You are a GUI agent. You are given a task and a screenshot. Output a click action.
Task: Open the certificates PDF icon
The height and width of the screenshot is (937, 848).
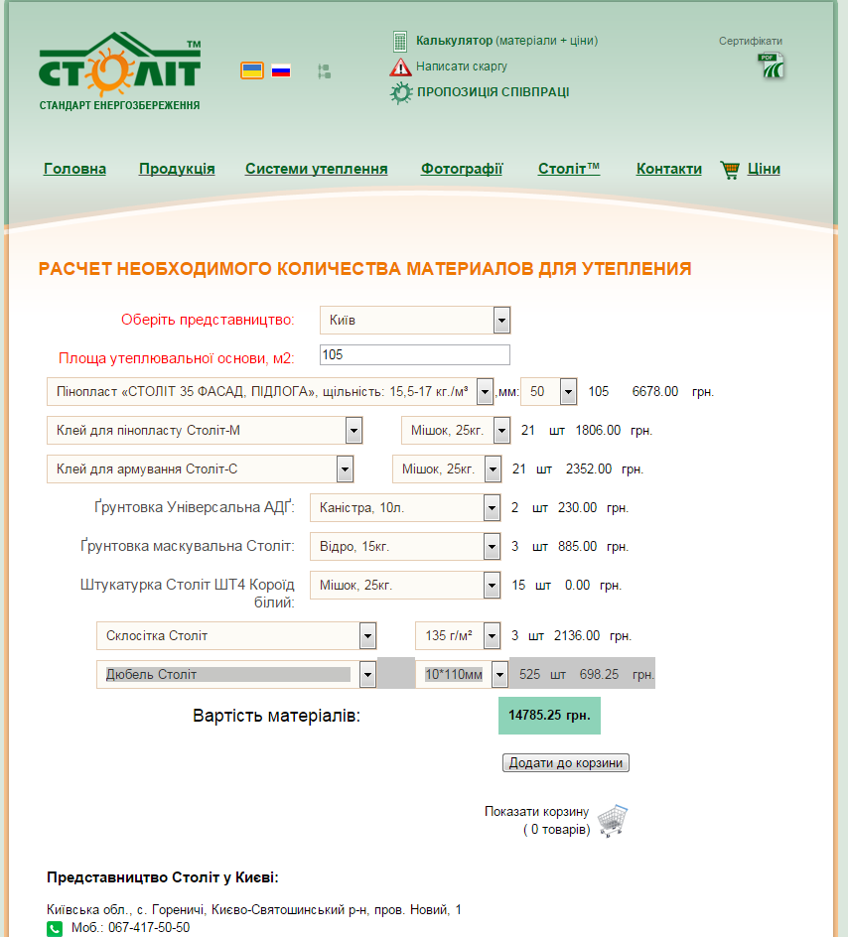pos(771,66)
